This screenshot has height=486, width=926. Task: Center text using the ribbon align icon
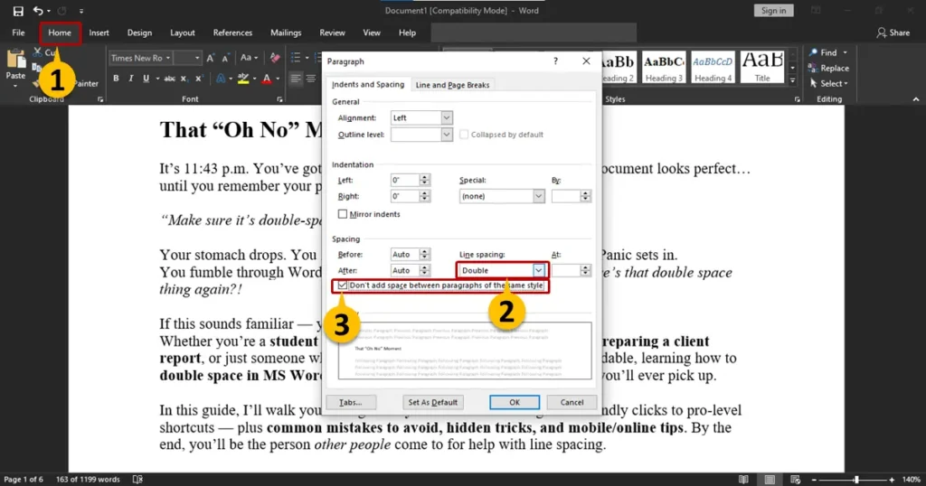click(311, 79)
